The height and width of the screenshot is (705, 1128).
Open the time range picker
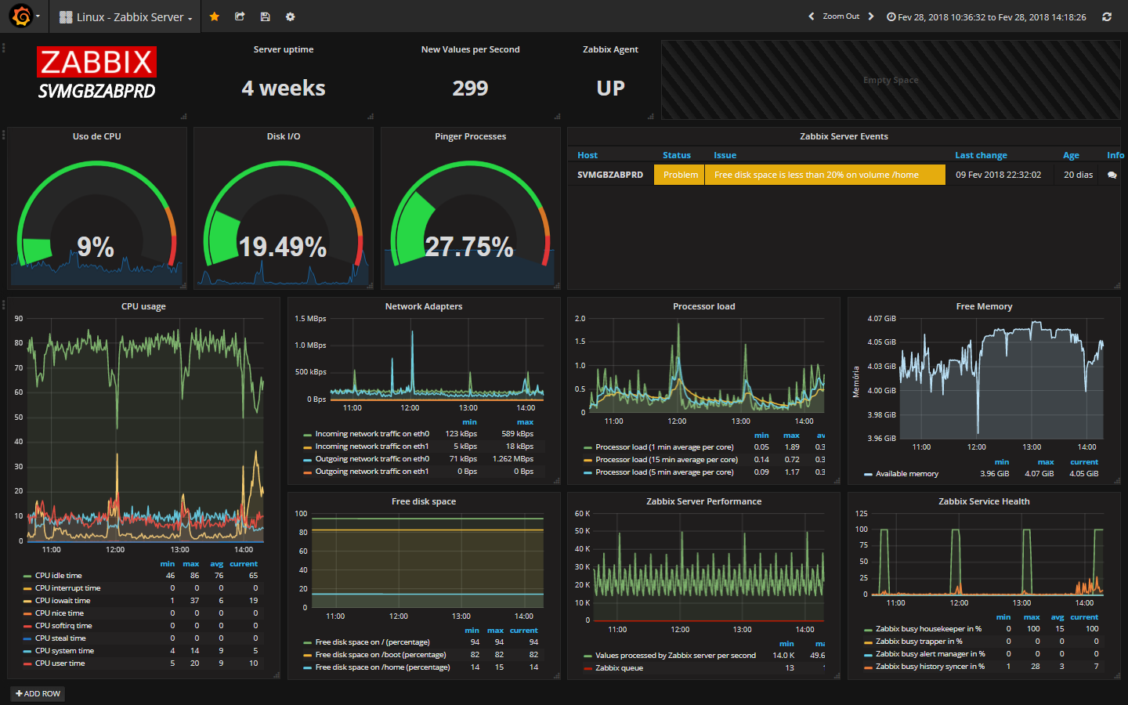click(987, 16)
